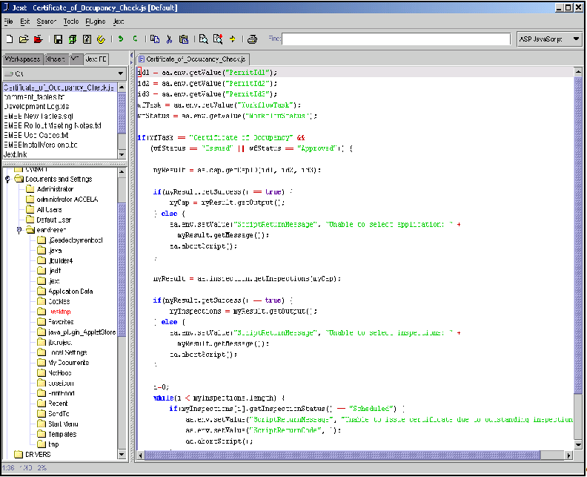This screenshot has height=477, width=587.
Task: Click the Cut scissors icon
Action: pos(169,39)
